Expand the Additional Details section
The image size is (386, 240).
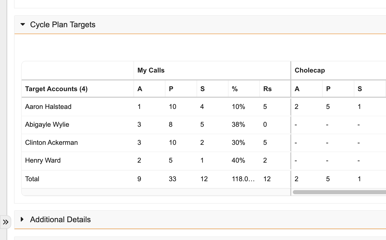click(22, 219)
